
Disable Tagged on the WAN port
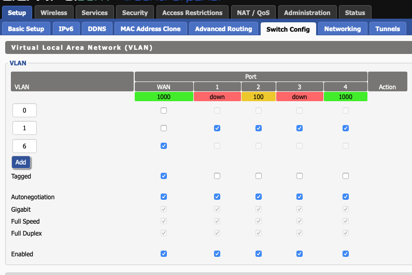(x=164, y=176)
